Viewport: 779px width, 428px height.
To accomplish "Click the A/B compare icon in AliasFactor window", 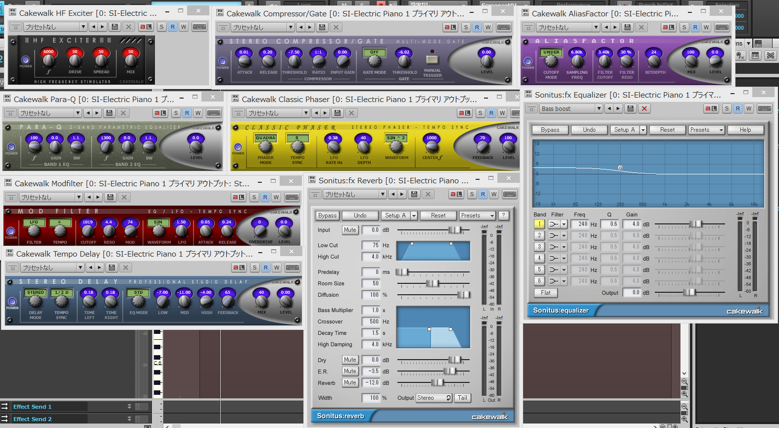I will 669,27.
